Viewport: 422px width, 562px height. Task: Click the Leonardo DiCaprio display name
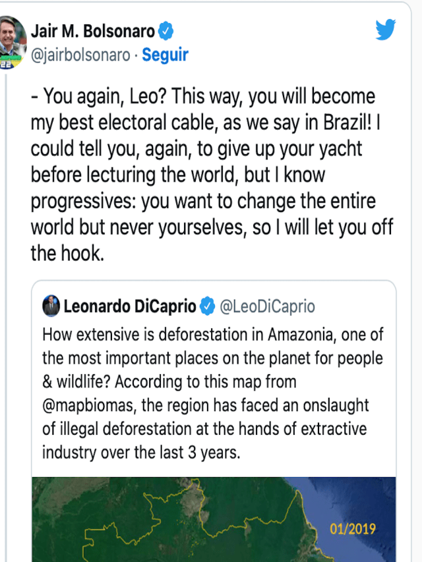[x=129, y=306]
